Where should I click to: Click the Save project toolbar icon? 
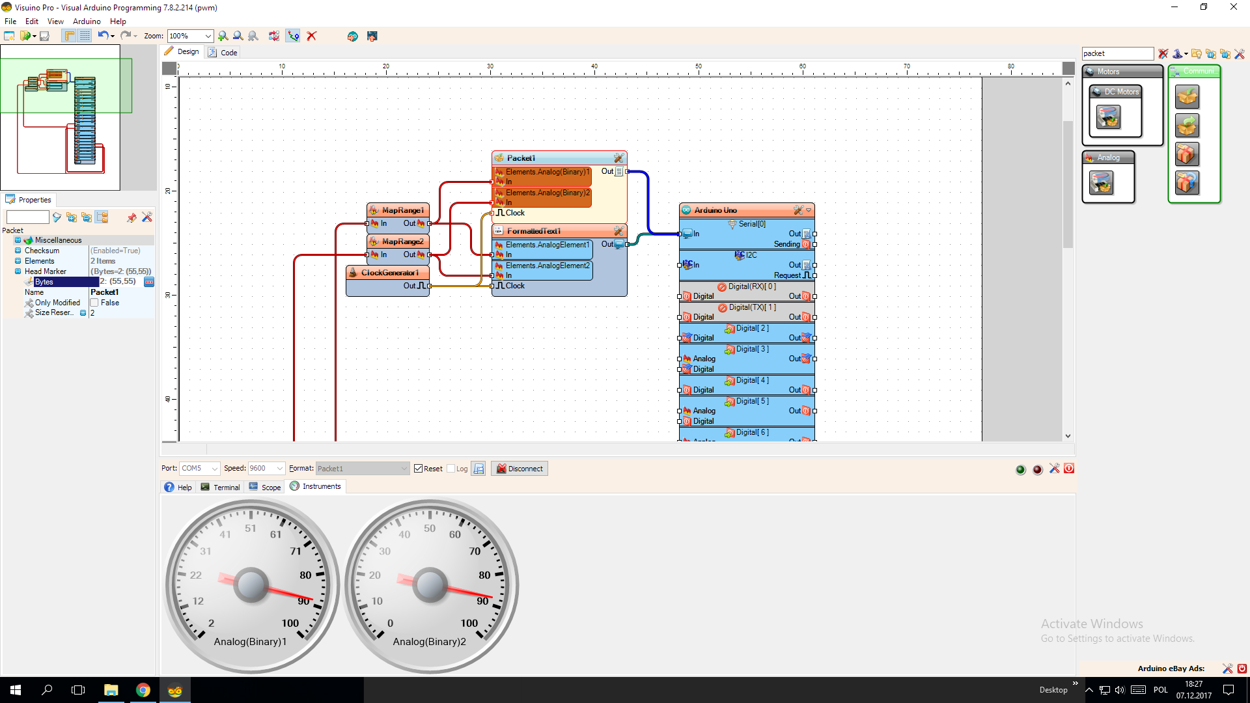(x=44, y=36)
